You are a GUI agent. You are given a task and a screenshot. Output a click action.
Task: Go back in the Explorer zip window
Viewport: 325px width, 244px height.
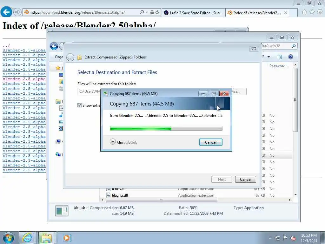[x=54, y=46]
